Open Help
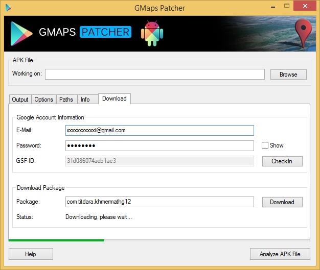The image size is (320, 270). [31, 254]
